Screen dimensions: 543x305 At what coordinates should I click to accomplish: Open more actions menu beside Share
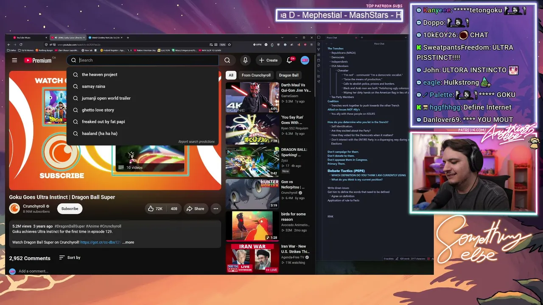point(216,208)
